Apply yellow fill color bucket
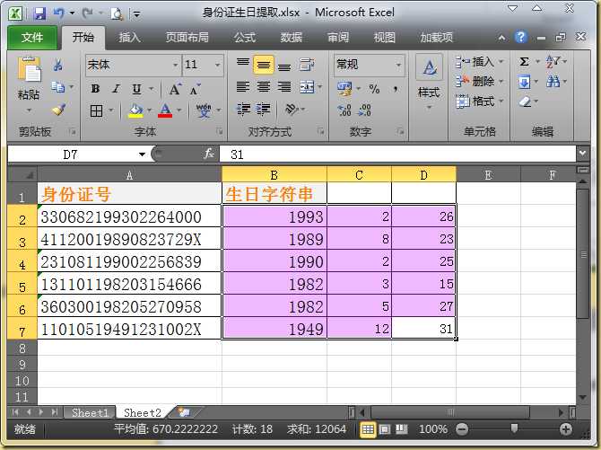Viewport: 601px width, 450px height. click(135, 111)
